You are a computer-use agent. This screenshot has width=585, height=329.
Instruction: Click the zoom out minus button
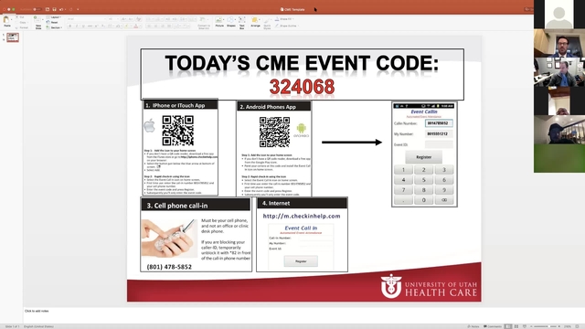[531, 326]
